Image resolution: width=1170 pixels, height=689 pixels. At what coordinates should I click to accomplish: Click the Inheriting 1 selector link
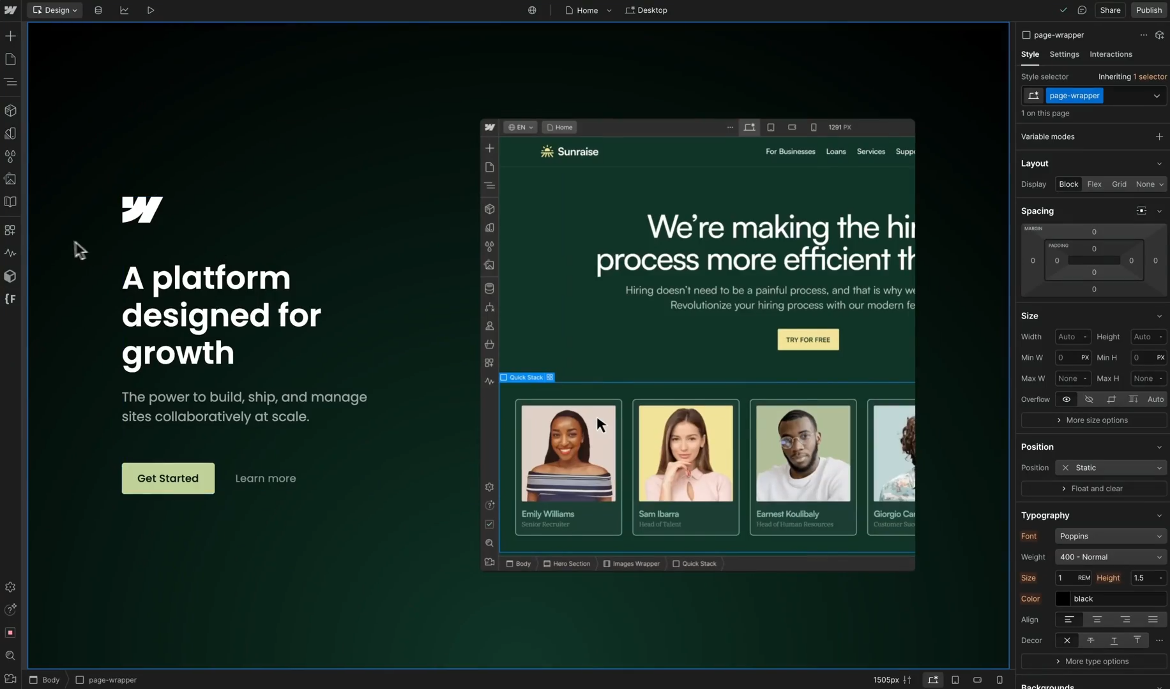click(1132, 77)
